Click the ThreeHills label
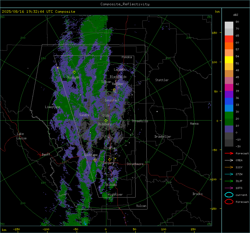This screenshot has height=233, width=250. click(x=140, y=121)
